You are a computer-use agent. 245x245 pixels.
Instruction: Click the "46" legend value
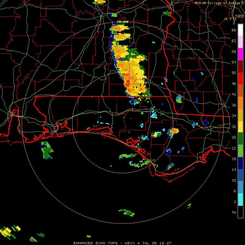(x=234, y=84)
